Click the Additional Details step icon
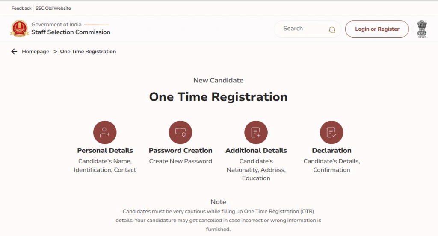The height and width of the screenshot is (236, 438). pos(256,132)
